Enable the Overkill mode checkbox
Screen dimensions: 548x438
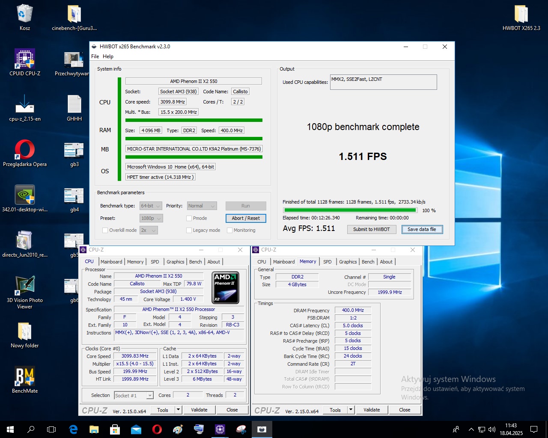pos(105,230)
